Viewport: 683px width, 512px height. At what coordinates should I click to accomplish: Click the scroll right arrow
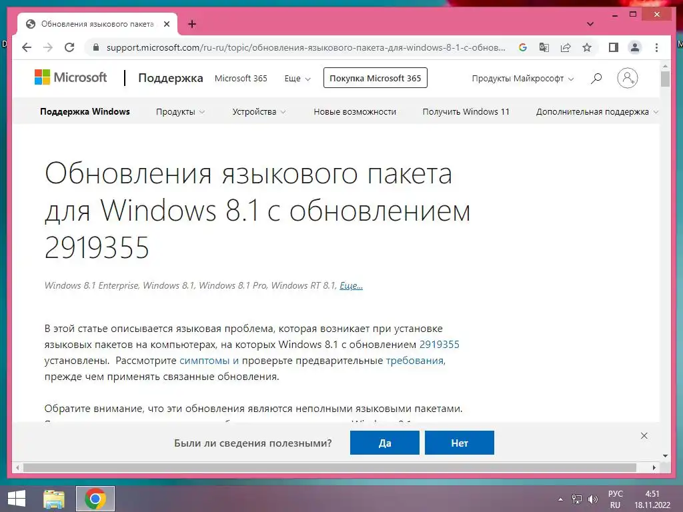[x=654, y=467]
